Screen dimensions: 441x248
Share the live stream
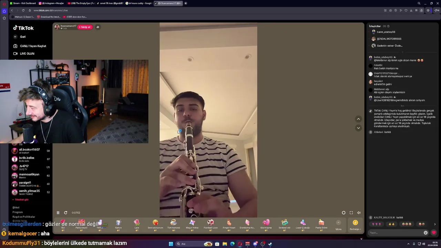(x=98, y=27)
